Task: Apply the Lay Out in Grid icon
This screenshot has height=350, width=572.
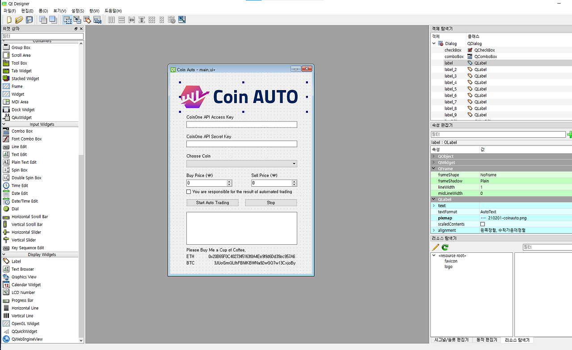Action: tap(151, 20)
